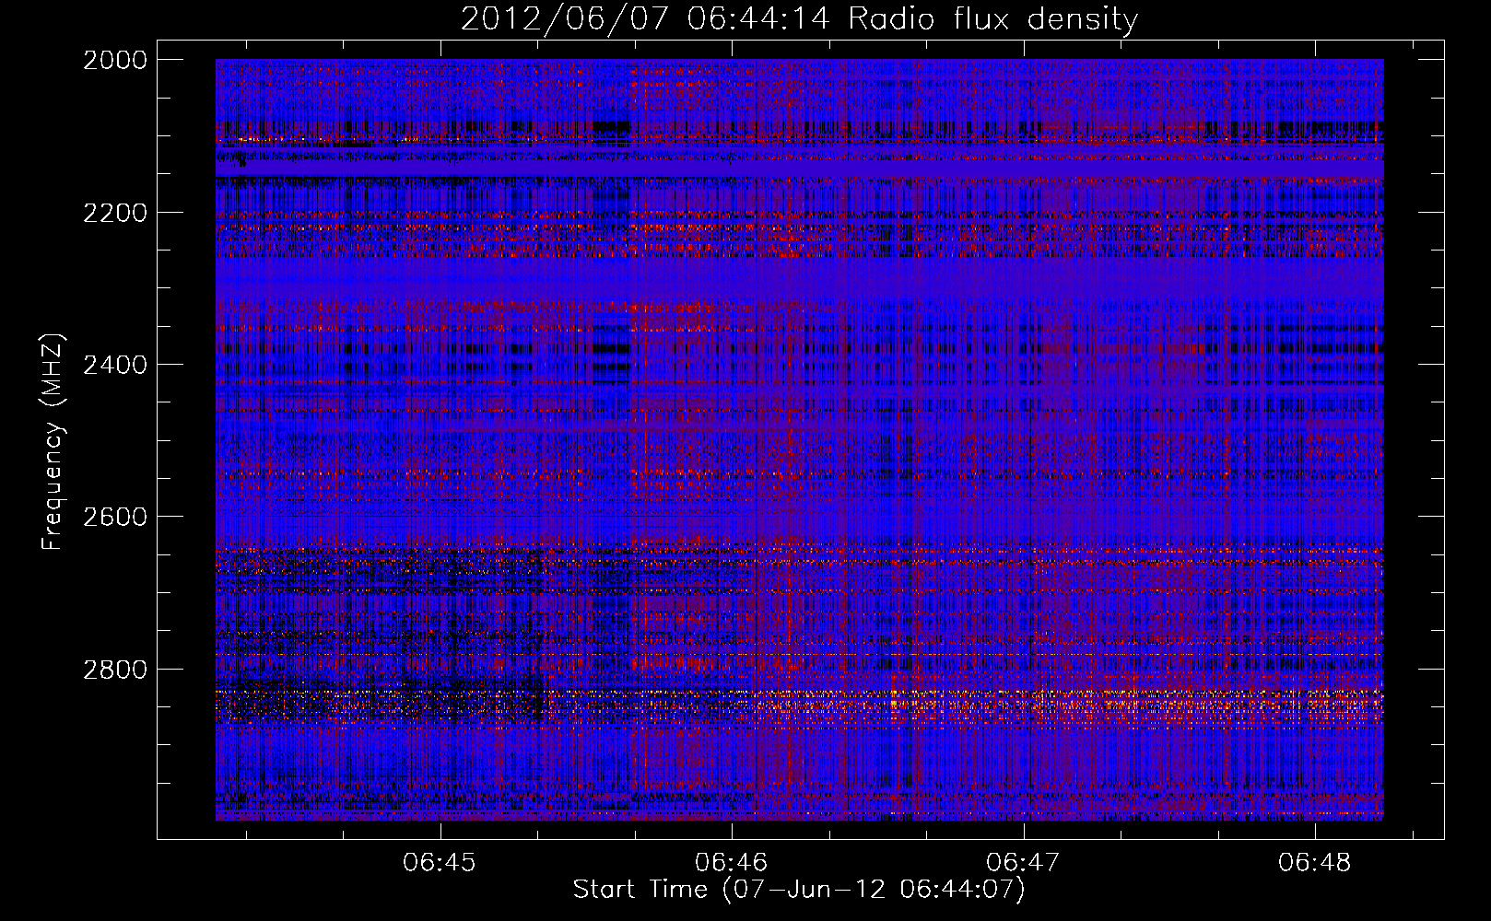The width and height of the screenshot is (1491, 921).
Task: Select the 06:47 time axis label
Action: click(1023, 862)
